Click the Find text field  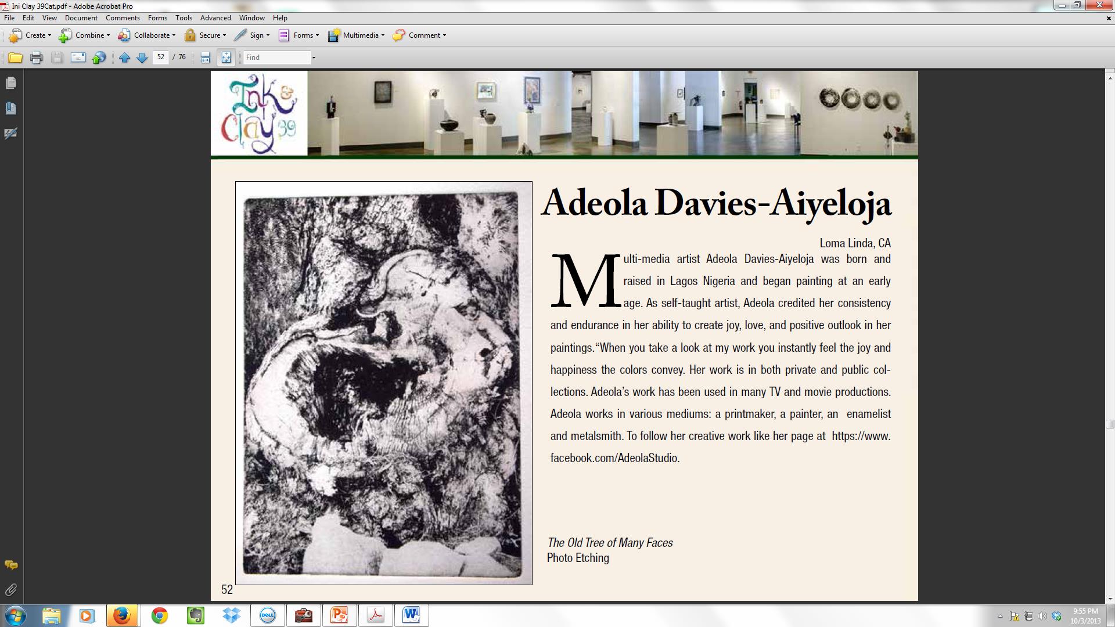[277, 57]
